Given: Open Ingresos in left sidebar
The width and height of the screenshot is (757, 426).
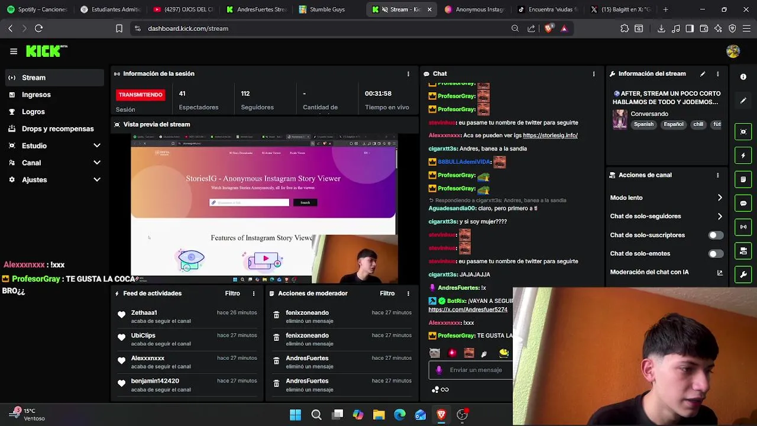Looking at the screenshot, I should 54,95.
